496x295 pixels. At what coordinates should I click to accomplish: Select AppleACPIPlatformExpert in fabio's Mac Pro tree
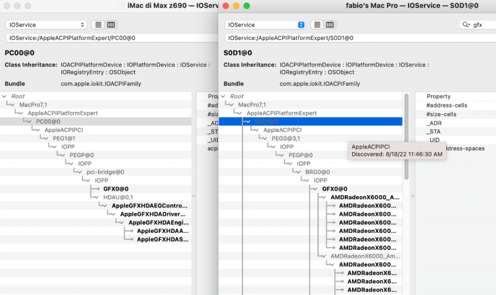pos(281,113)
